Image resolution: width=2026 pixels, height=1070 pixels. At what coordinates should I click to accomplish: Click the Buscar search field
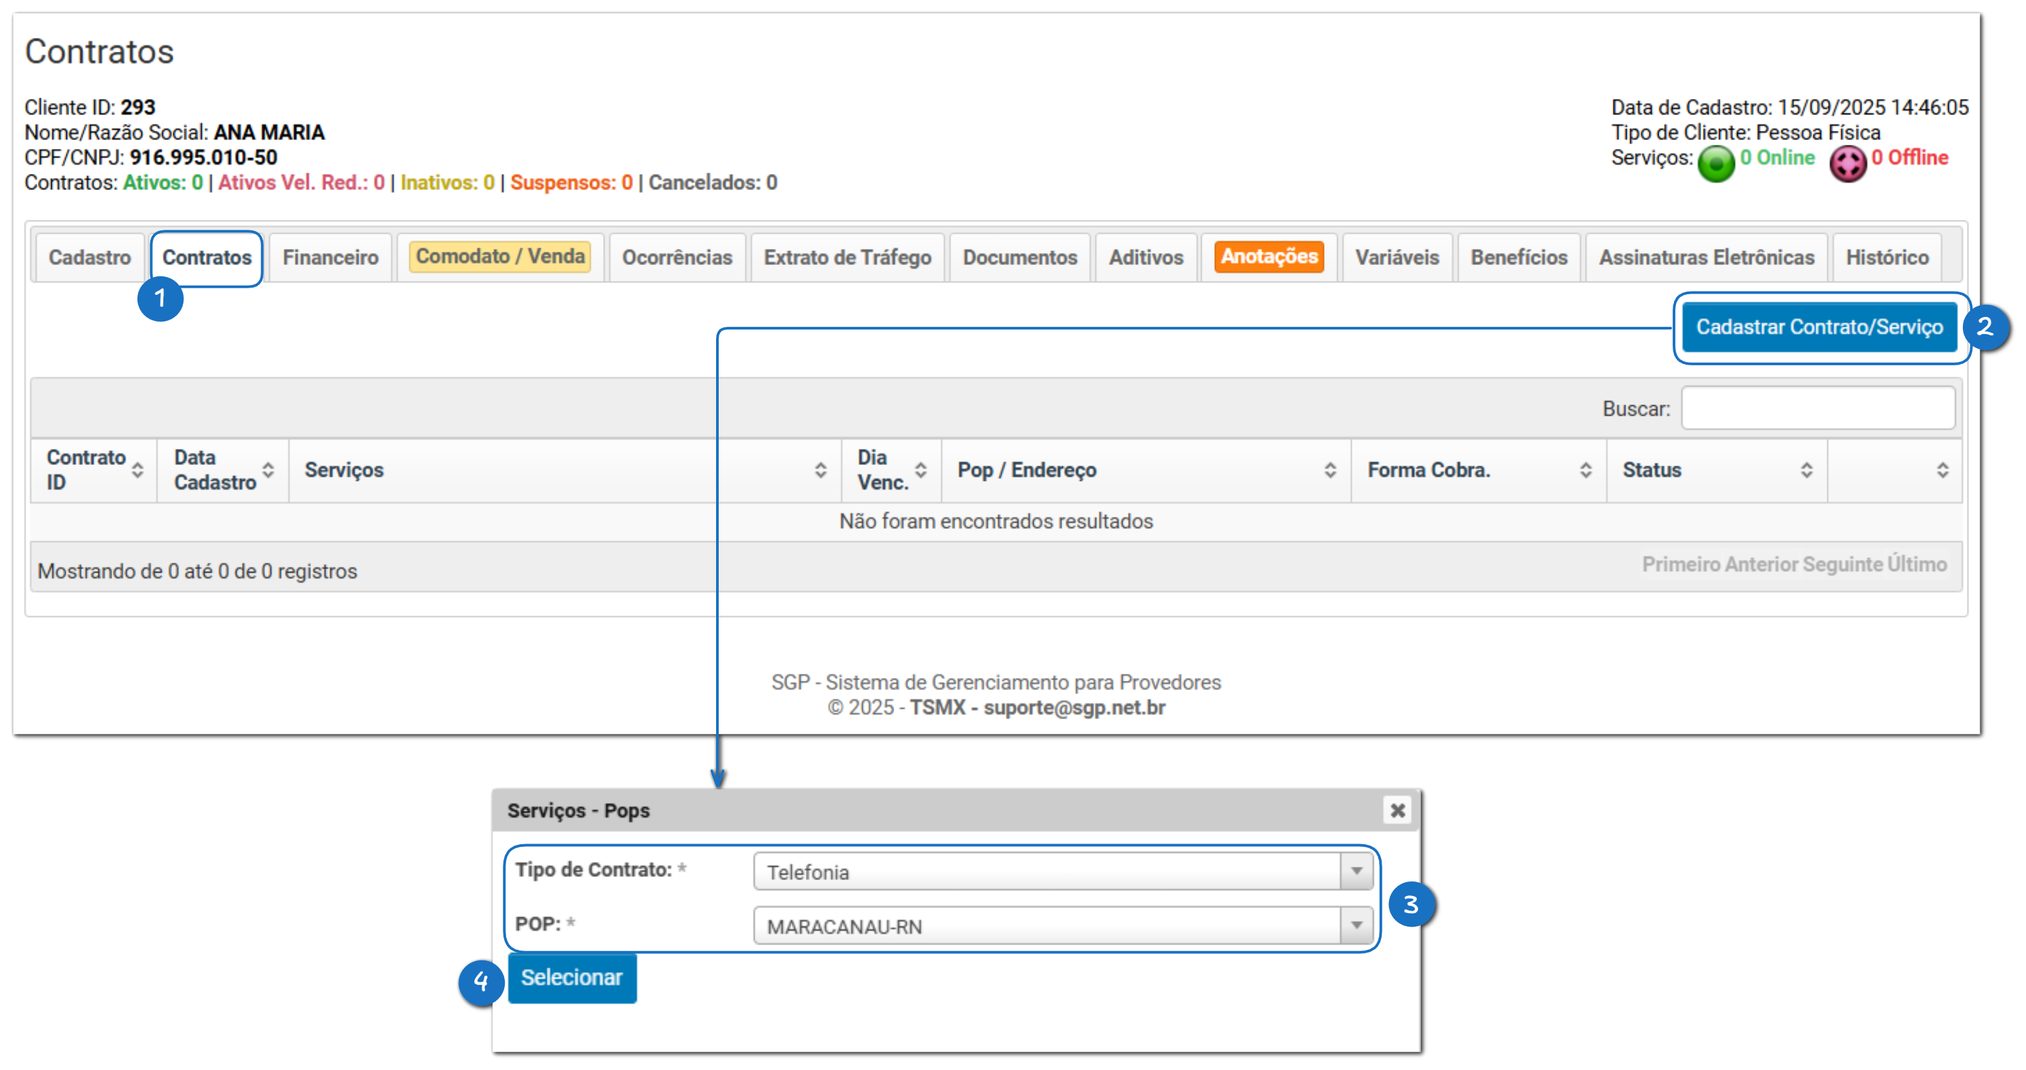click(1817, 408)
